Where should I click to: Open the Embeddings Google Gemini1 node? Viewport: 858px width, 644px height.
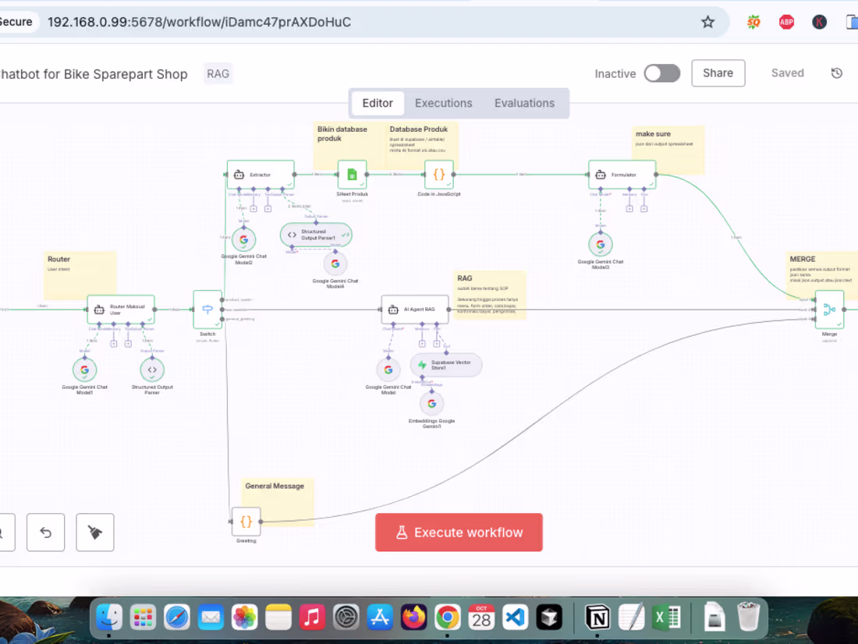coord(431,404)
